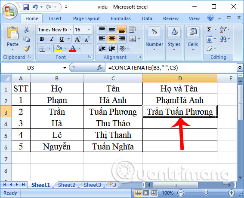Click Merge and Center icon

point(133,39)
